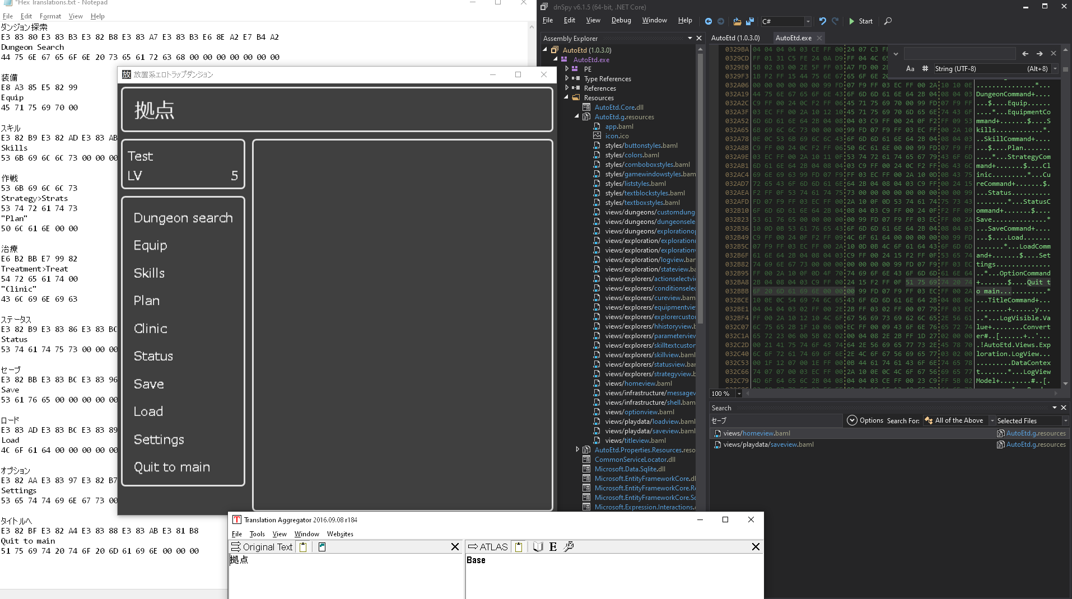Open the Debug menu in dnSpy
The width and height of the screenshot is (1072, 599).
coord(621,20)
